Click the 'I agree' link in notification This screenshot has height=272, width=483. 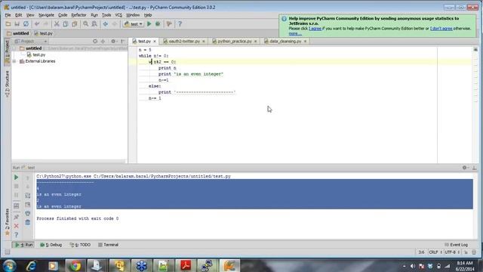point(315,29)
